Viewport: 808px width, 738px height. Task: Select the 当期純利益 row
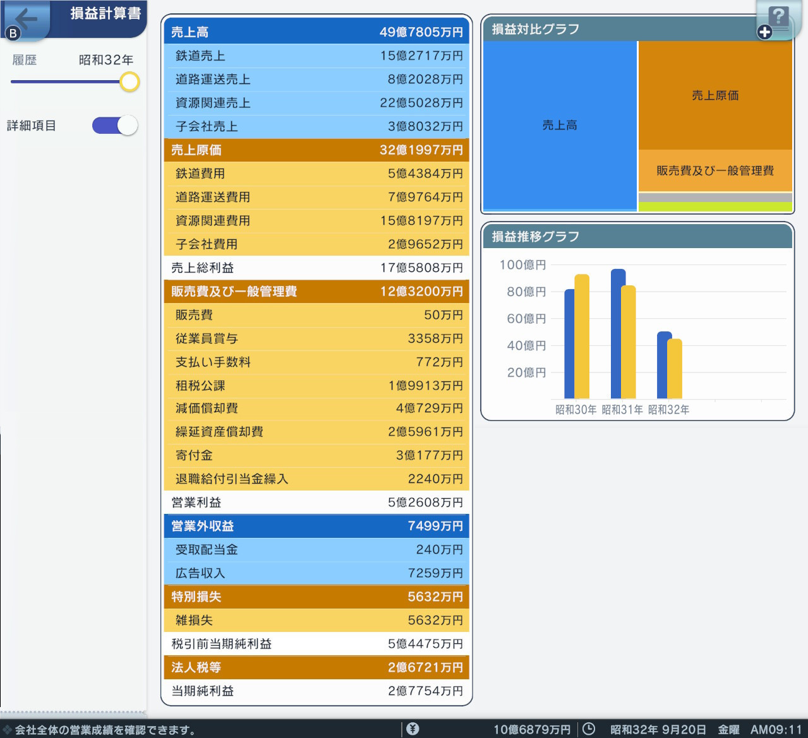click(317, 691)
